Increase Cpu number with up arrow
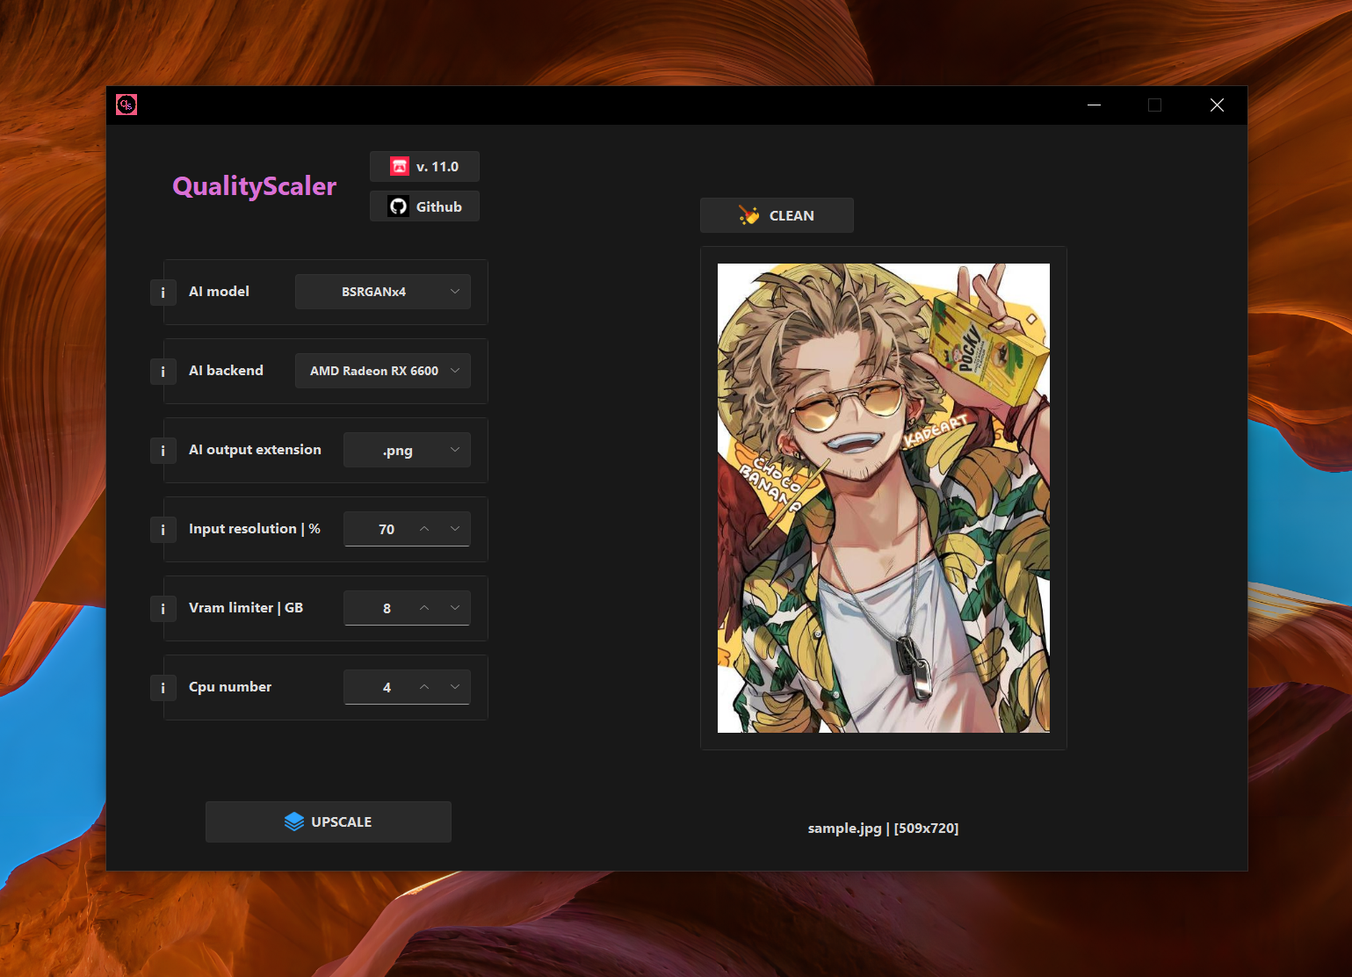 424,687
